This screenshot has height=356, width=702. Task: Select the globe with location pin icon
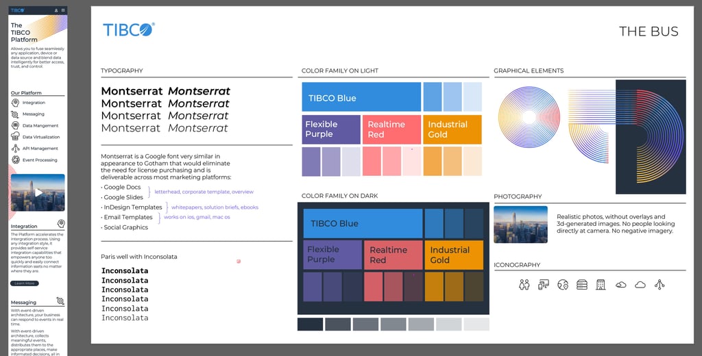[563, 284]
